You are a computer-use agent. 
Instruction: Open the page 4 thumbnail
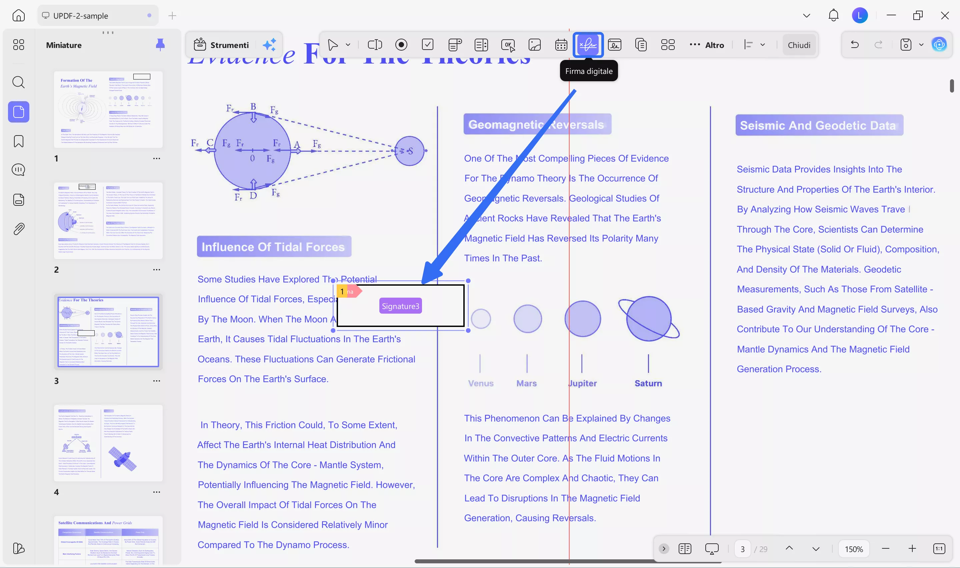click(108, 443)
